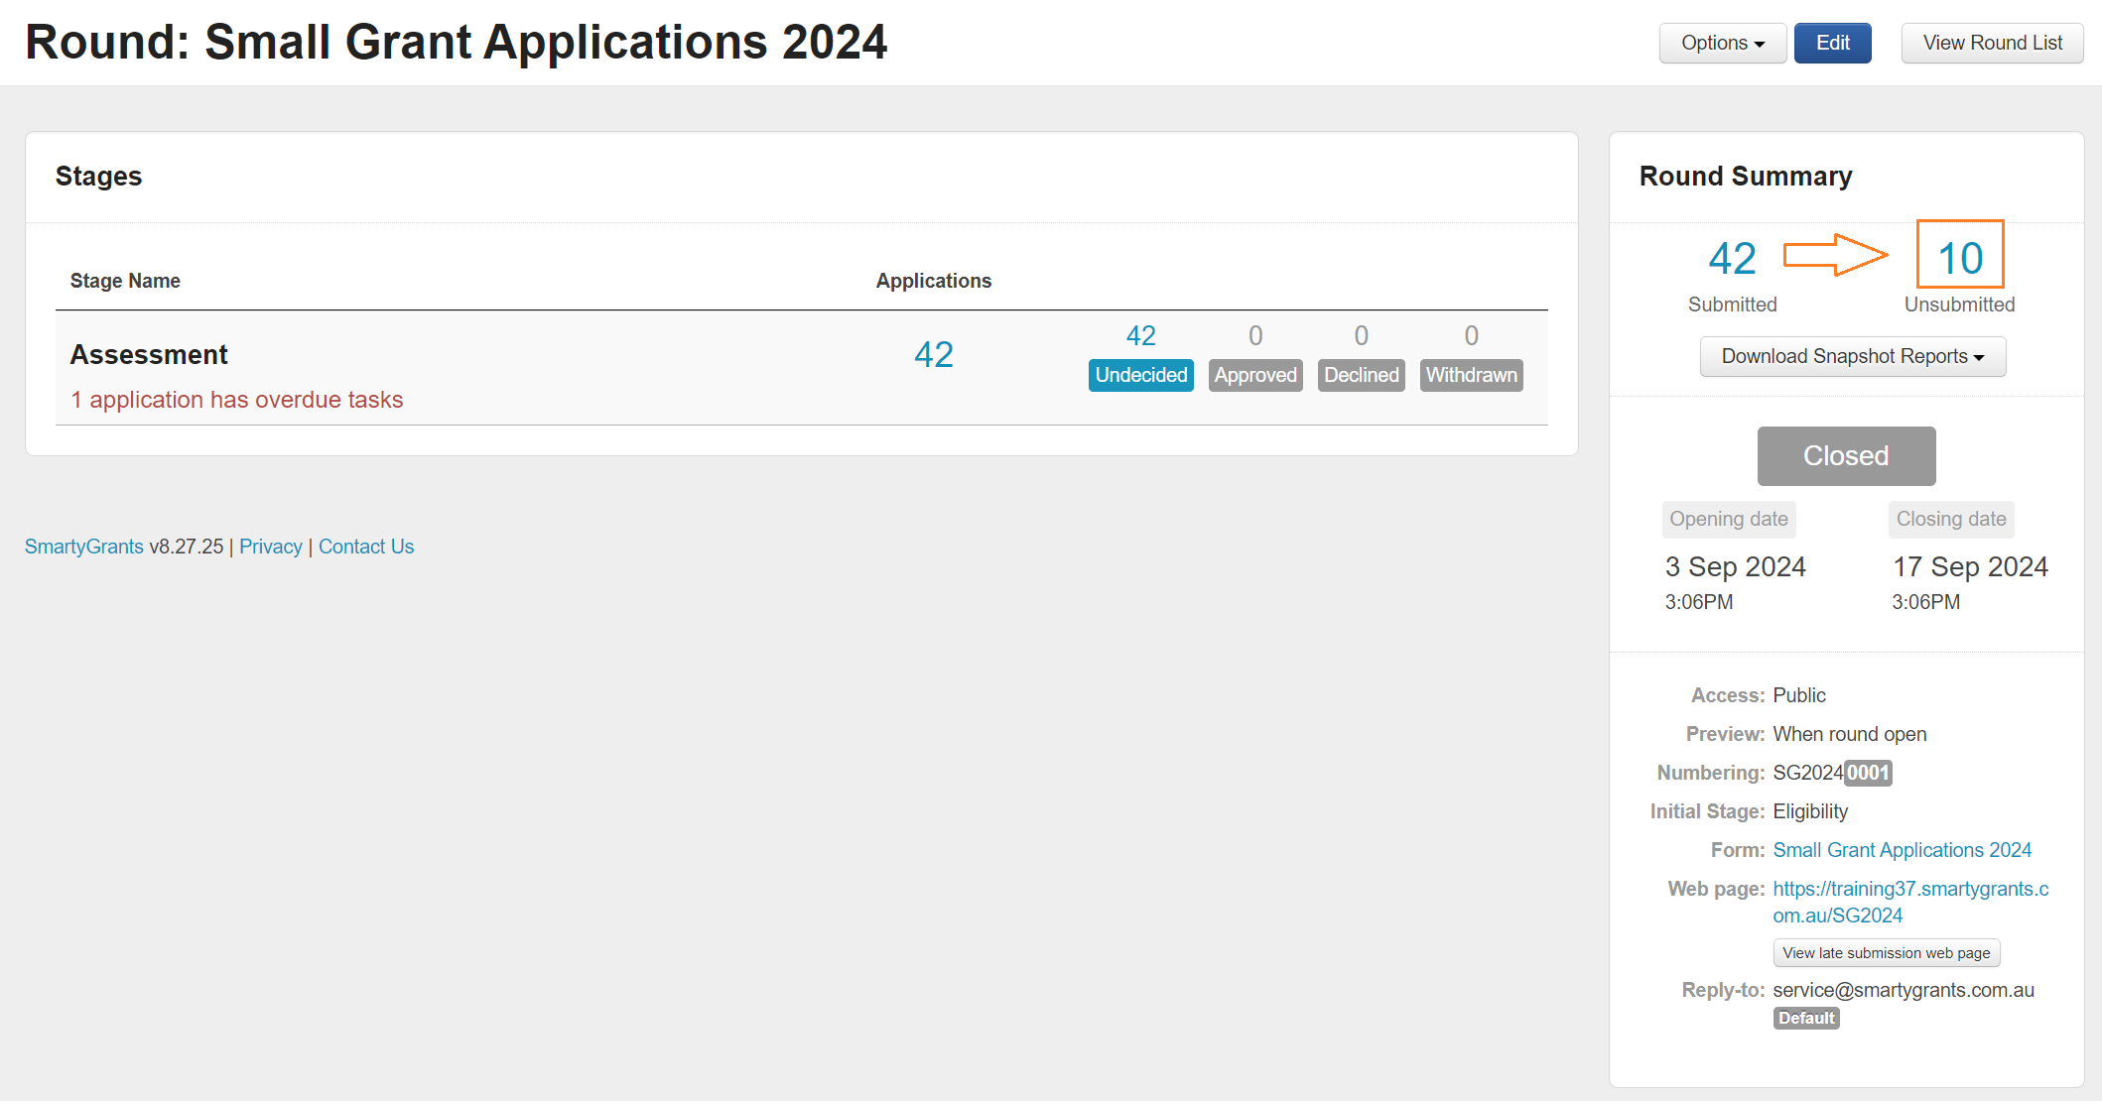Open the Privacy footer link
The image size is (2102, 1101).
pos(270,547)
